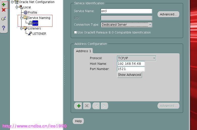The image size is (197, 130).
Task: Click the Service Naming folder icon
Action: 26,18
